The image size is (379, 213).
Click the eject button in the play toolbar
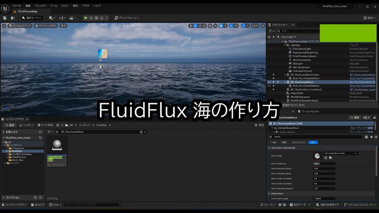pos(102,18)
